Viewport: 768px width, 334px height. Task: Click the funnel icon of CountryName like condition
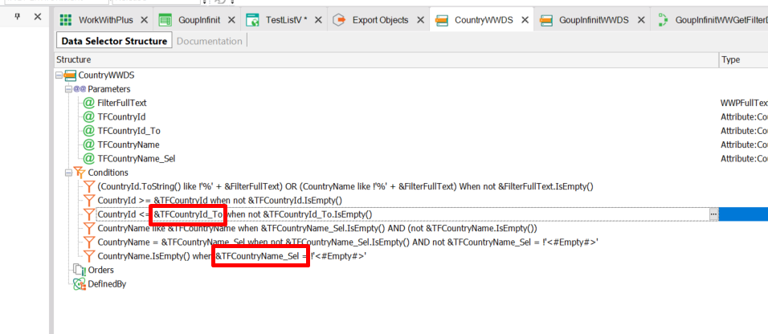click(88, 228)
